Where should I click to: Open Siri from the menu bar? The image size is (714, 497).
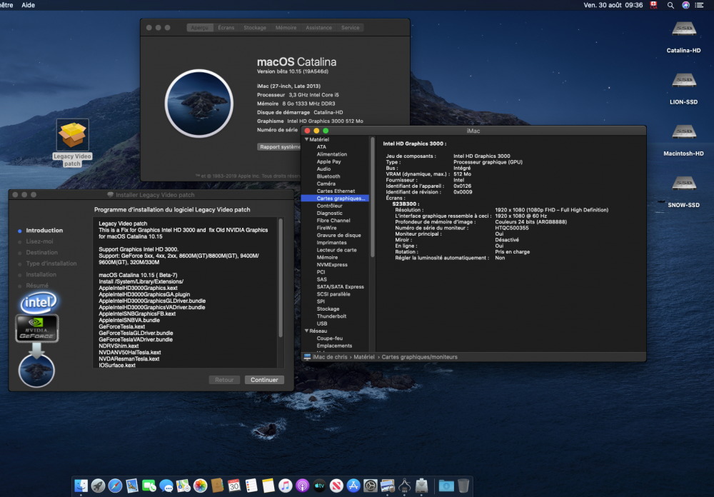pyautogui.click(x=685, y=5)
